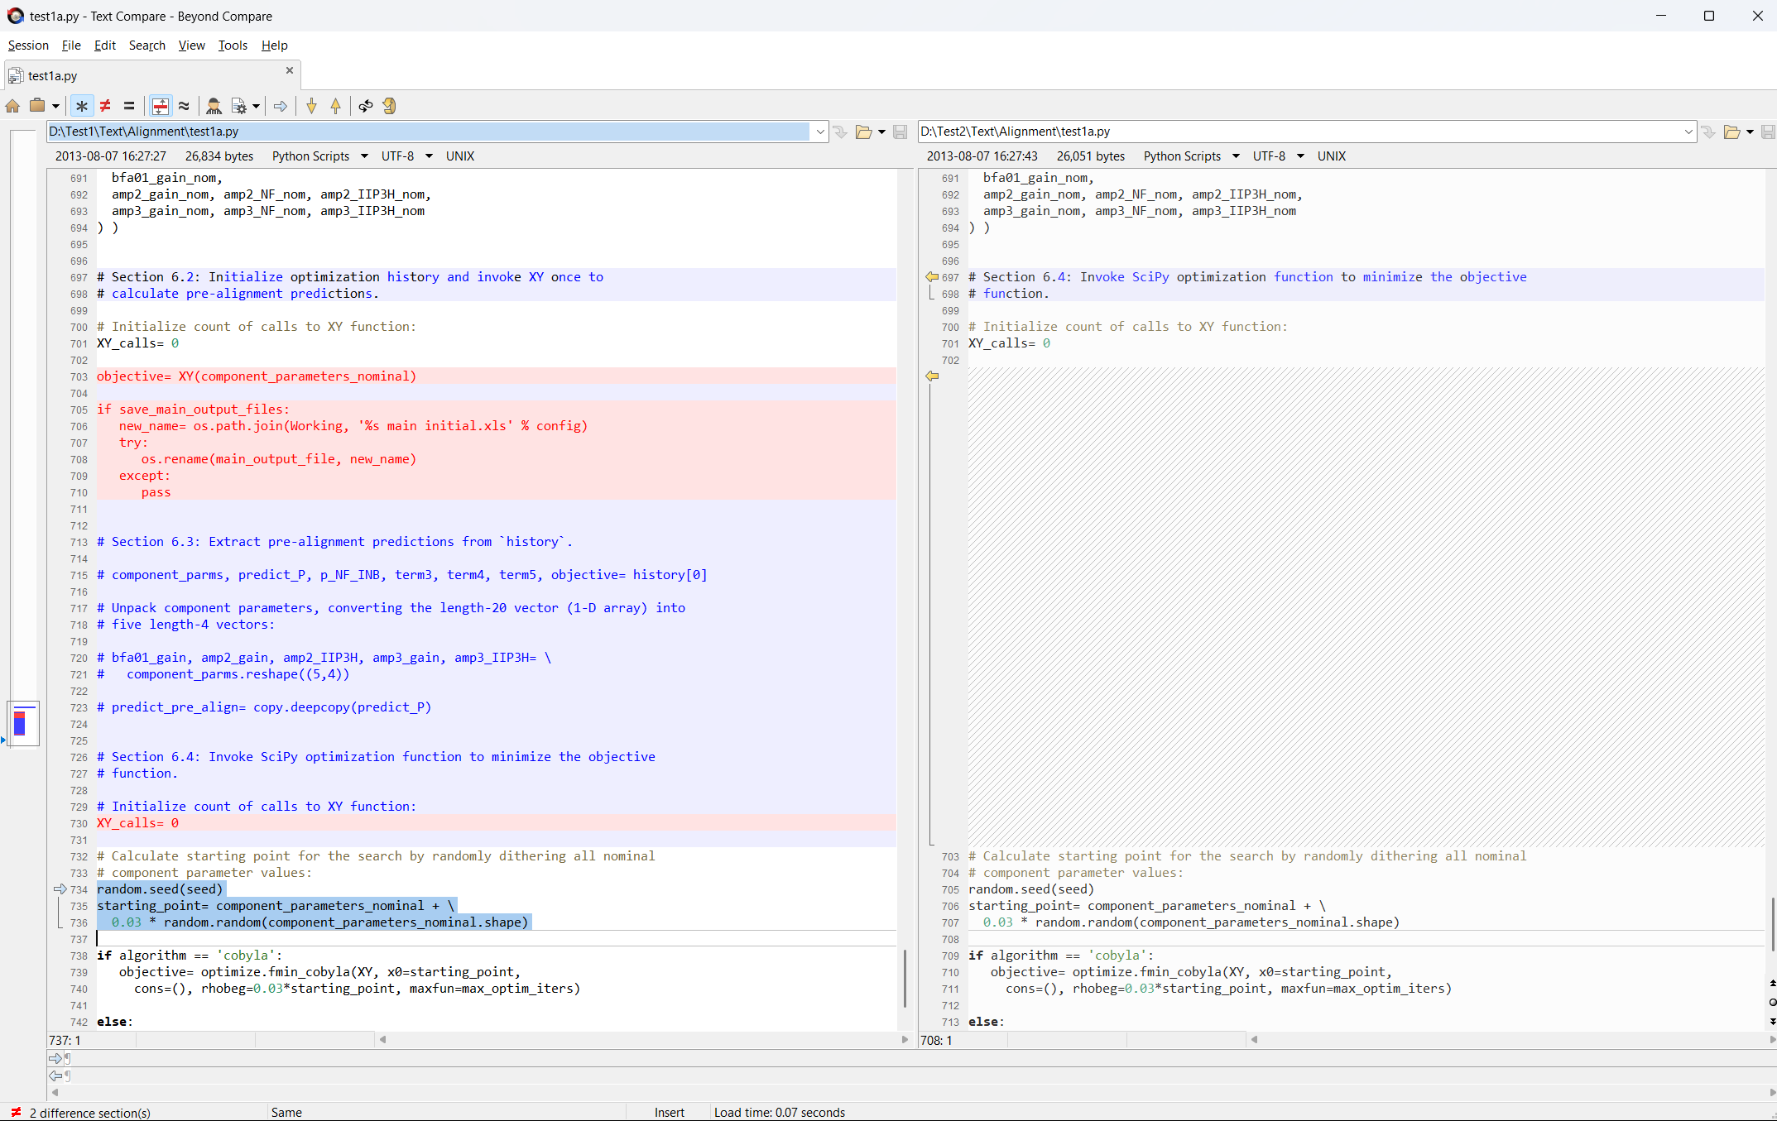Click left pane Open File folder icon
Viewport: 1777px width, 1121px height.
coord(863,132)
